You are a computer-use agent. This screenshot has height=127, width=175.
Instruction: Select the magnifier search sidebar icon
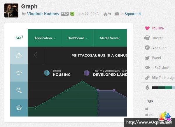point(19,90)
